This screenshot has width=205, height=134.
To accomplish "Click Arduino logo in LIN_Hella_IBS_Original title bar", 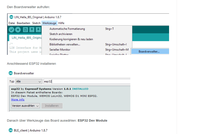I will point(11,17).
